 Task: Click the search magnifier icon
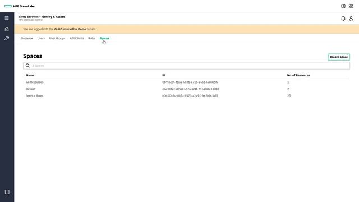[27, 66]
